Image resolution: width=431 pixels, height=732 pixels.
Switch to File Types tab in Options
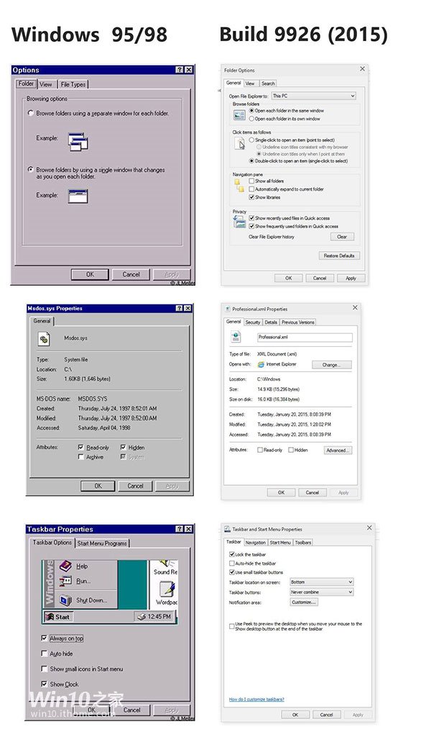(x=73, y=84)
